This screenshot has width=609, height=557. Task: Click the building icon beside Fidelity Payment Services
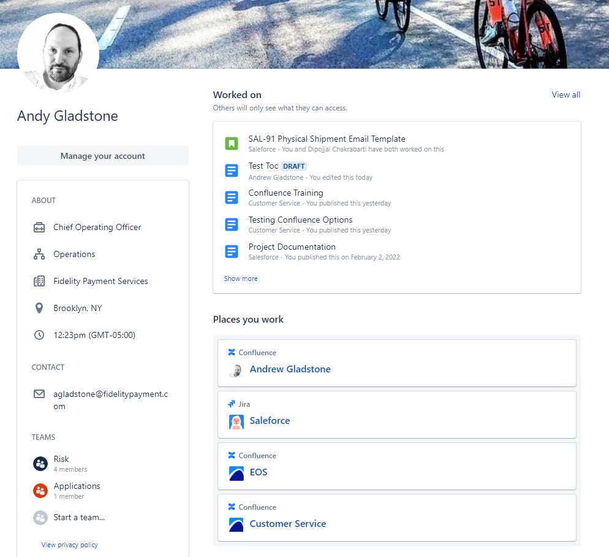coord(39,281)
